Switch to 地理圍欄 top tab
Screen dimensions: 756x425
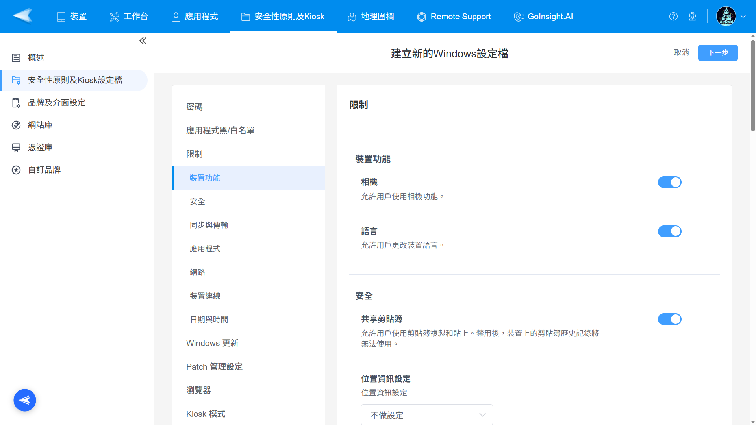click(371, 17)
